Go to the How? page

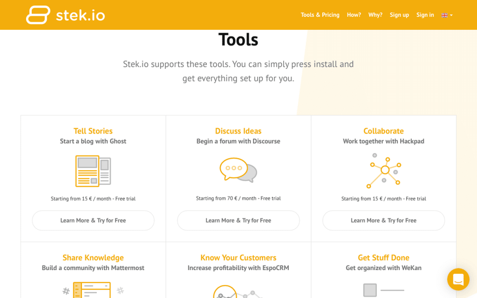354,15
